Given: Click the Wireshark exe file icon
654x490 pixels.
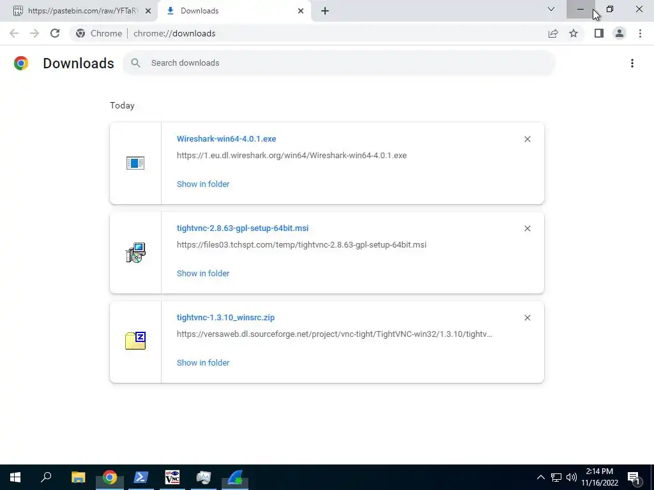Looking at the screenshot, I should point(135,163).
